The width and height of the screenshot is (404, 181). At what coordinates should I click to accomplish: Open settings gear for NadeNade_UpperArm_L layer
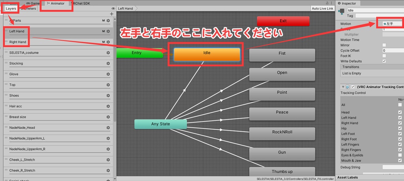coord(108,138)
